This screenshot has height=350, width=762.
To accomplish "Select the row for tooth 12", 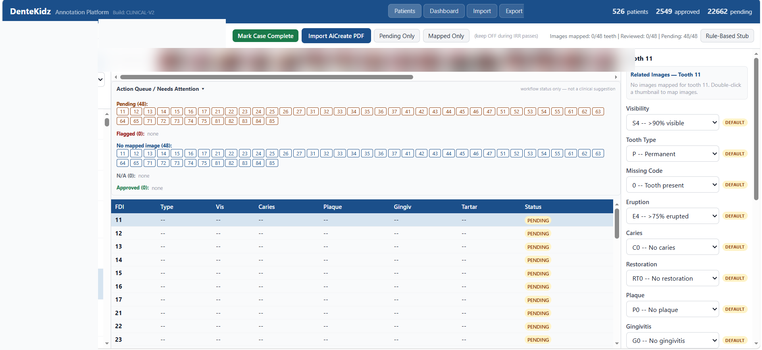I will (x=362, y=233).
